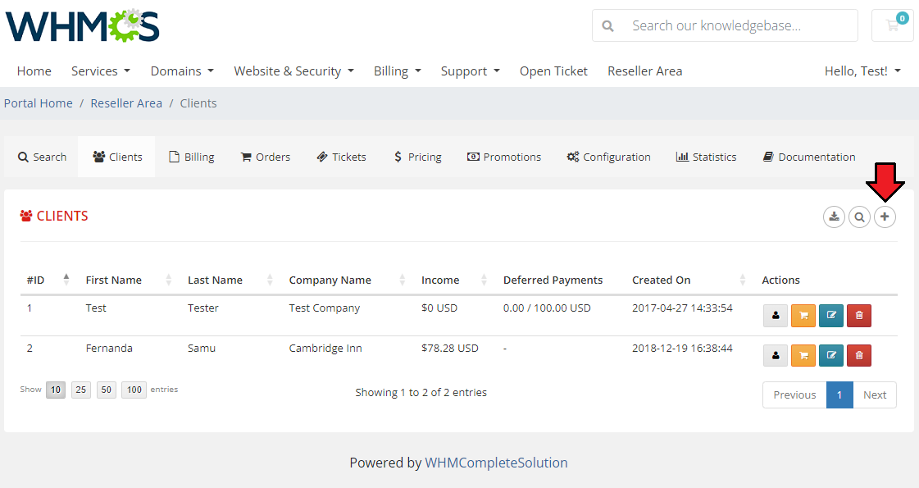The width and height of the screenshot is (919, 488).
Task: Expand the Services menu
Action: 100,71
